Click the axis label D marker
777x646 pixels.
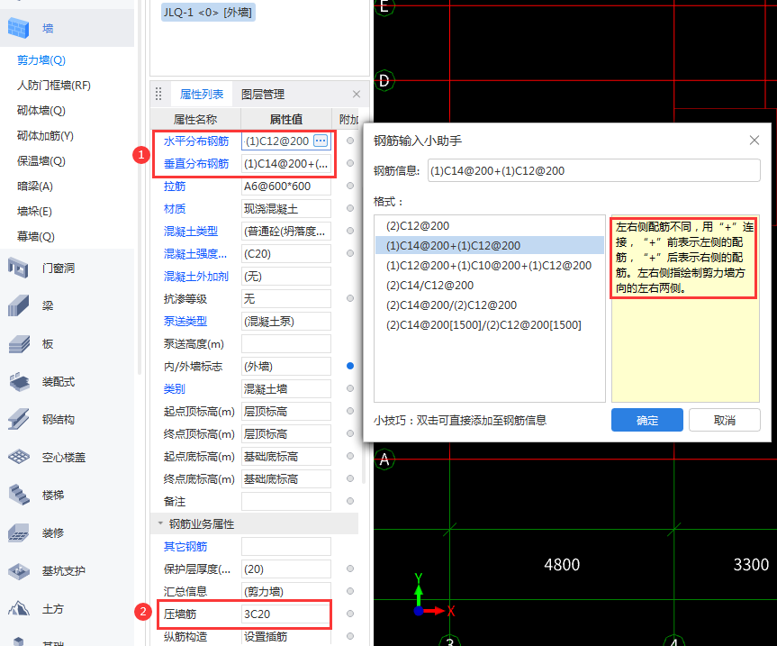(x=384, y=80)
